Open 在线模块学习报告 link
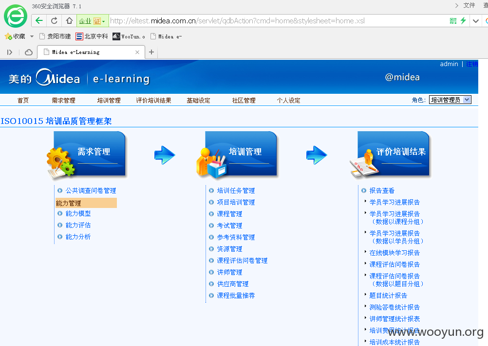 tap(394, 253)
